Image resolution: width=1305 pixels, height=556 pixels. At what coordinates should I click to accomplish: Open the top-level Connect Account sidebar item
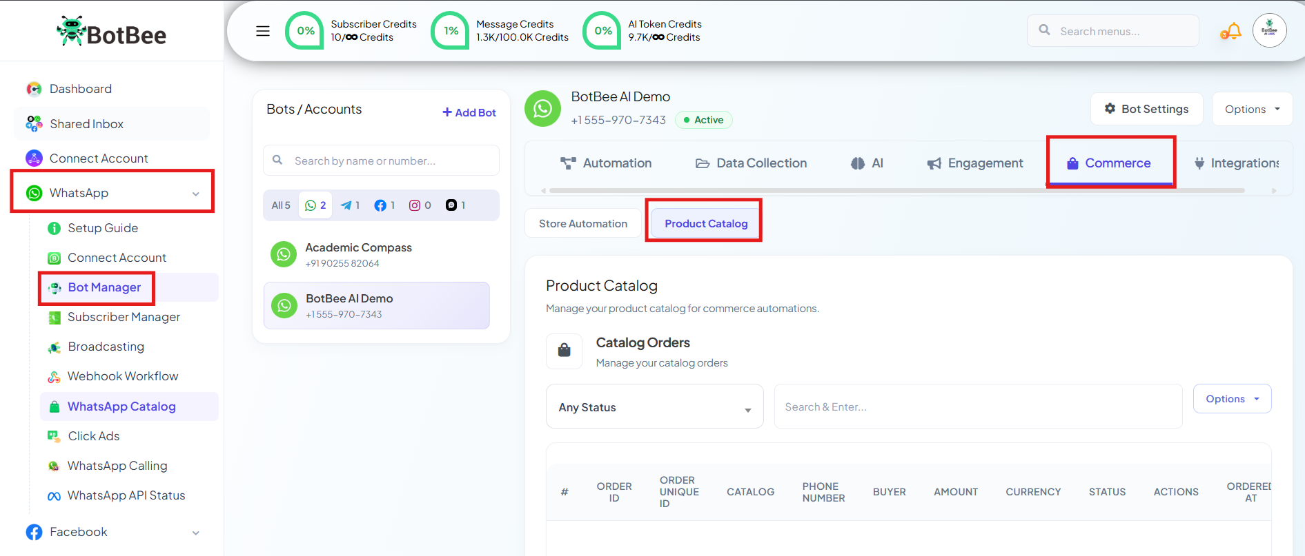99,158
